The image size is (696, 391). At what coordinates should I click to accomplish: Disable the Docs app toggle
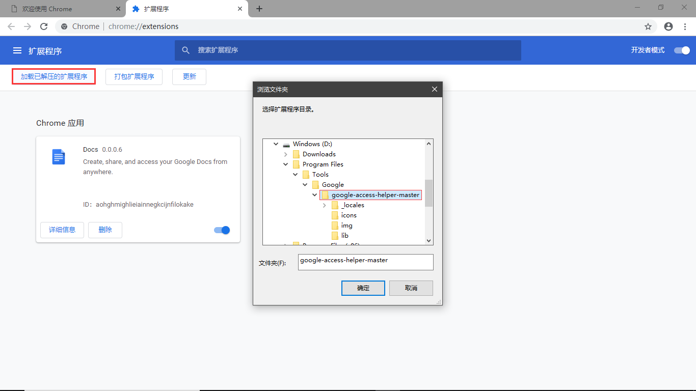coord(222,230)
